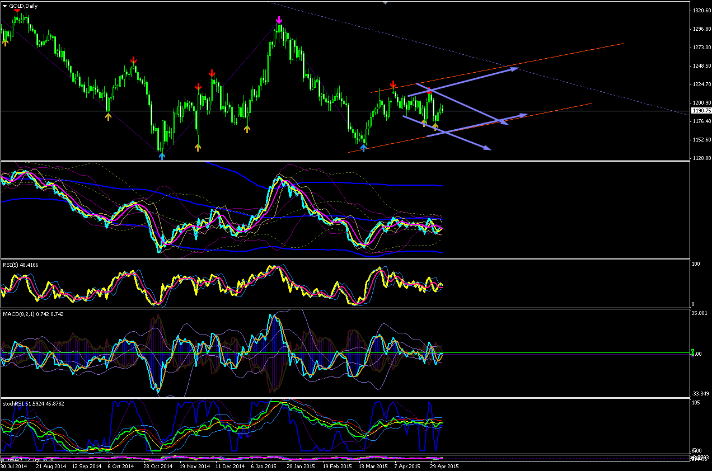The image size is (712, 471).
Task: Select the orange up arrow at the early October 2014 low
Action: pos(109,116)
